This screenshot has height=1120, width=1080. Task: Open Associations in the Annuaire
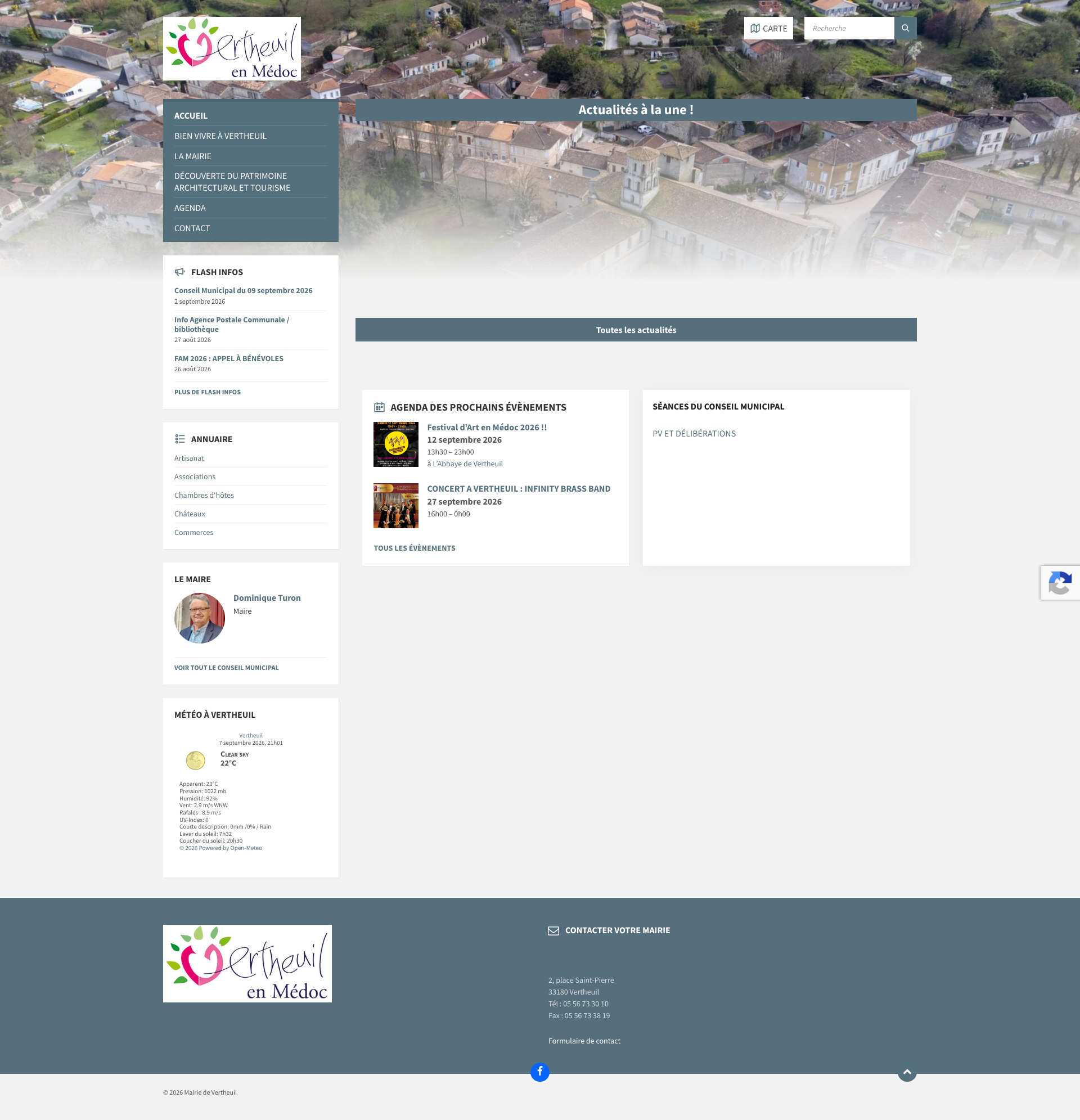(195, 476)
